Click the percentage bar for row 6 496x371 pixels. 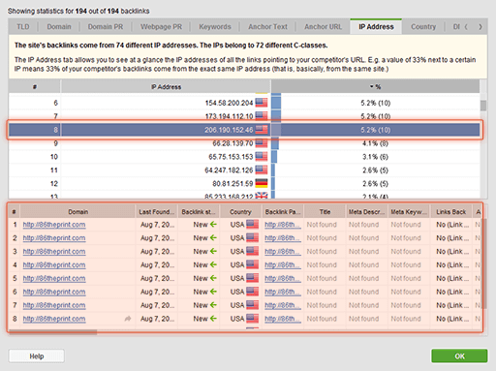276,103
